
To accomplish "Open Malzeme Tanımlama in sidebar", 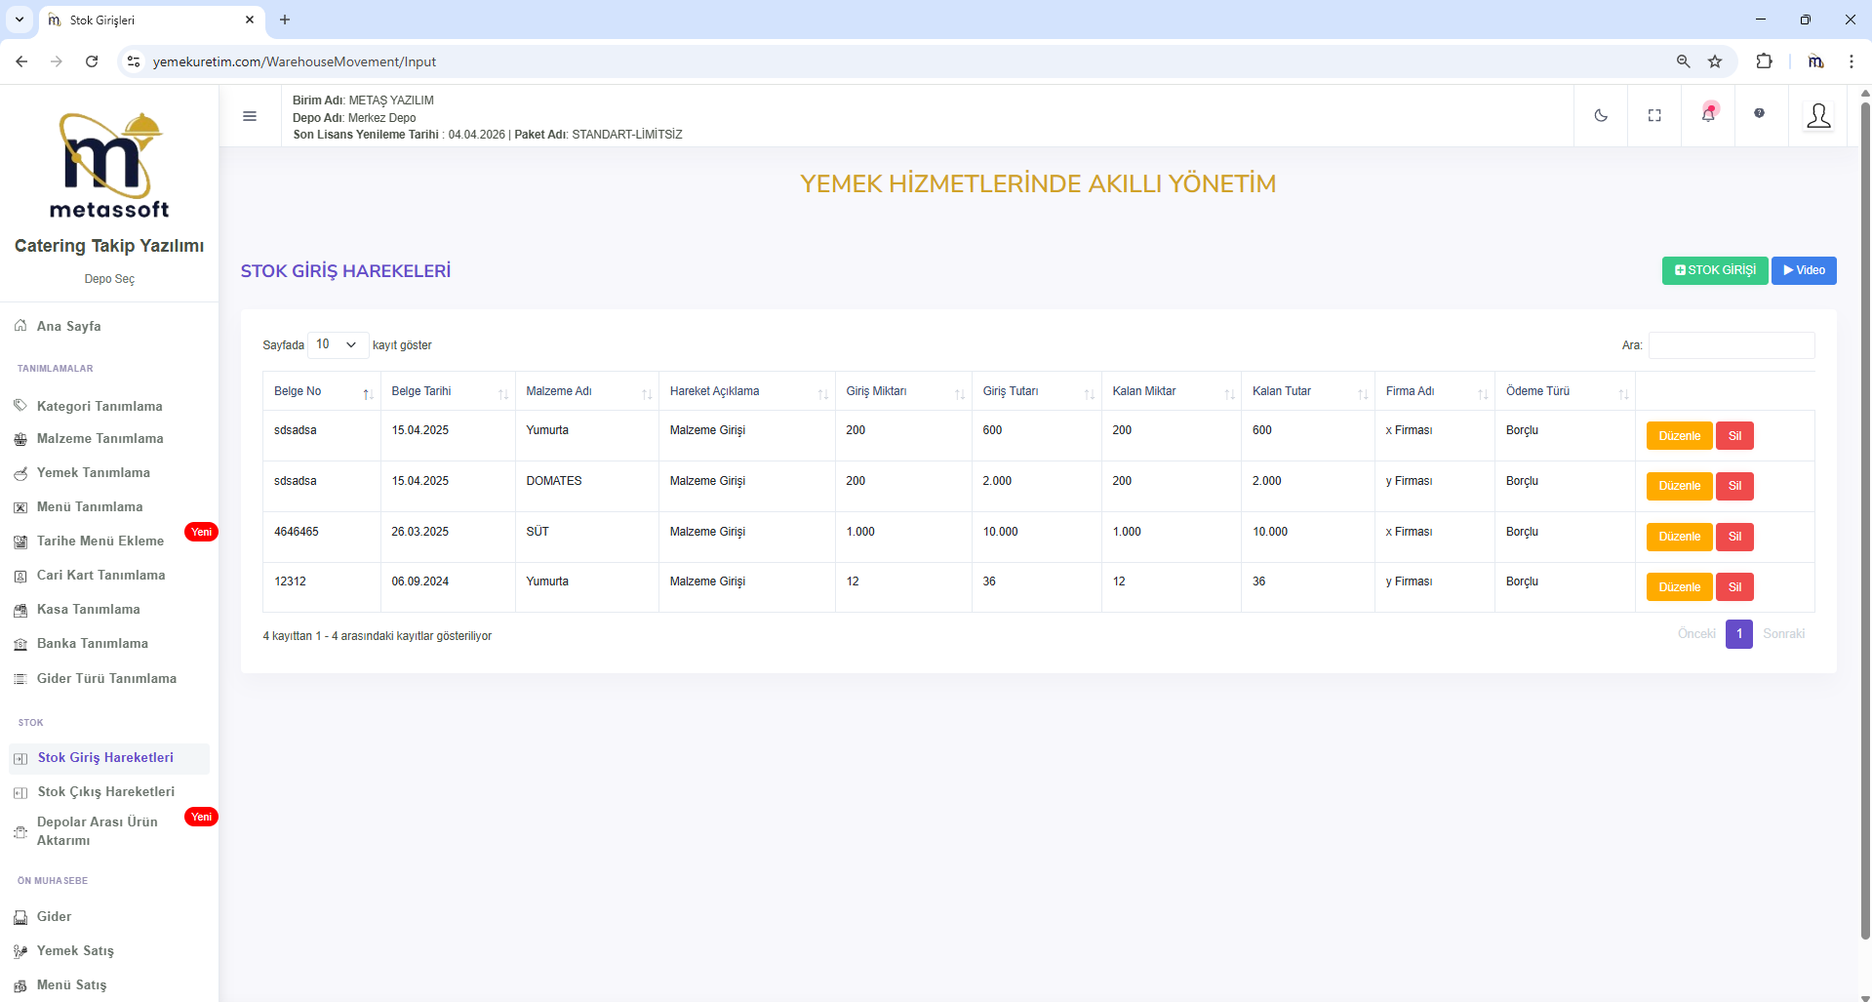I will tap(100, 439).
